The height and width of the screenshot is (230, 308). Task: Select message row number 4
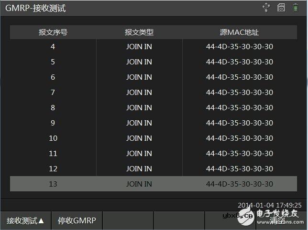(x=154, y=47)
